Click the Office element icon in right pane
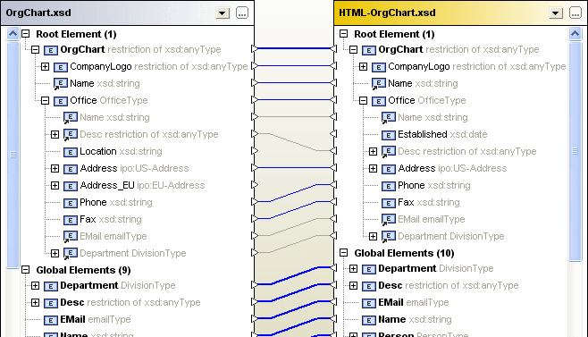 pyautogui.click(x=378, y=101)
